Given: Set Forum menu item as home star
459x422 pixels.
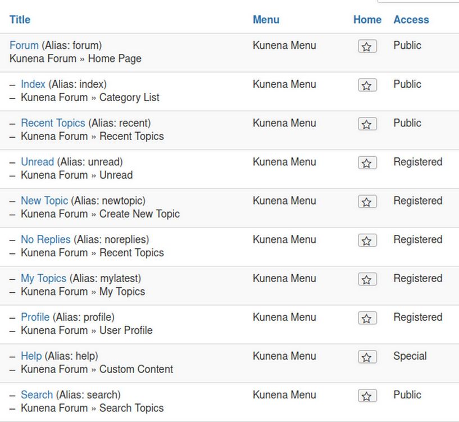Looking at the screenshot, I should (x=367, y=47).
